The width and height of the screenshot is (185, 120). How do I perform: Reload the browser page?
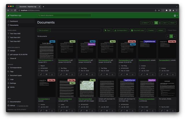(15, 10)
